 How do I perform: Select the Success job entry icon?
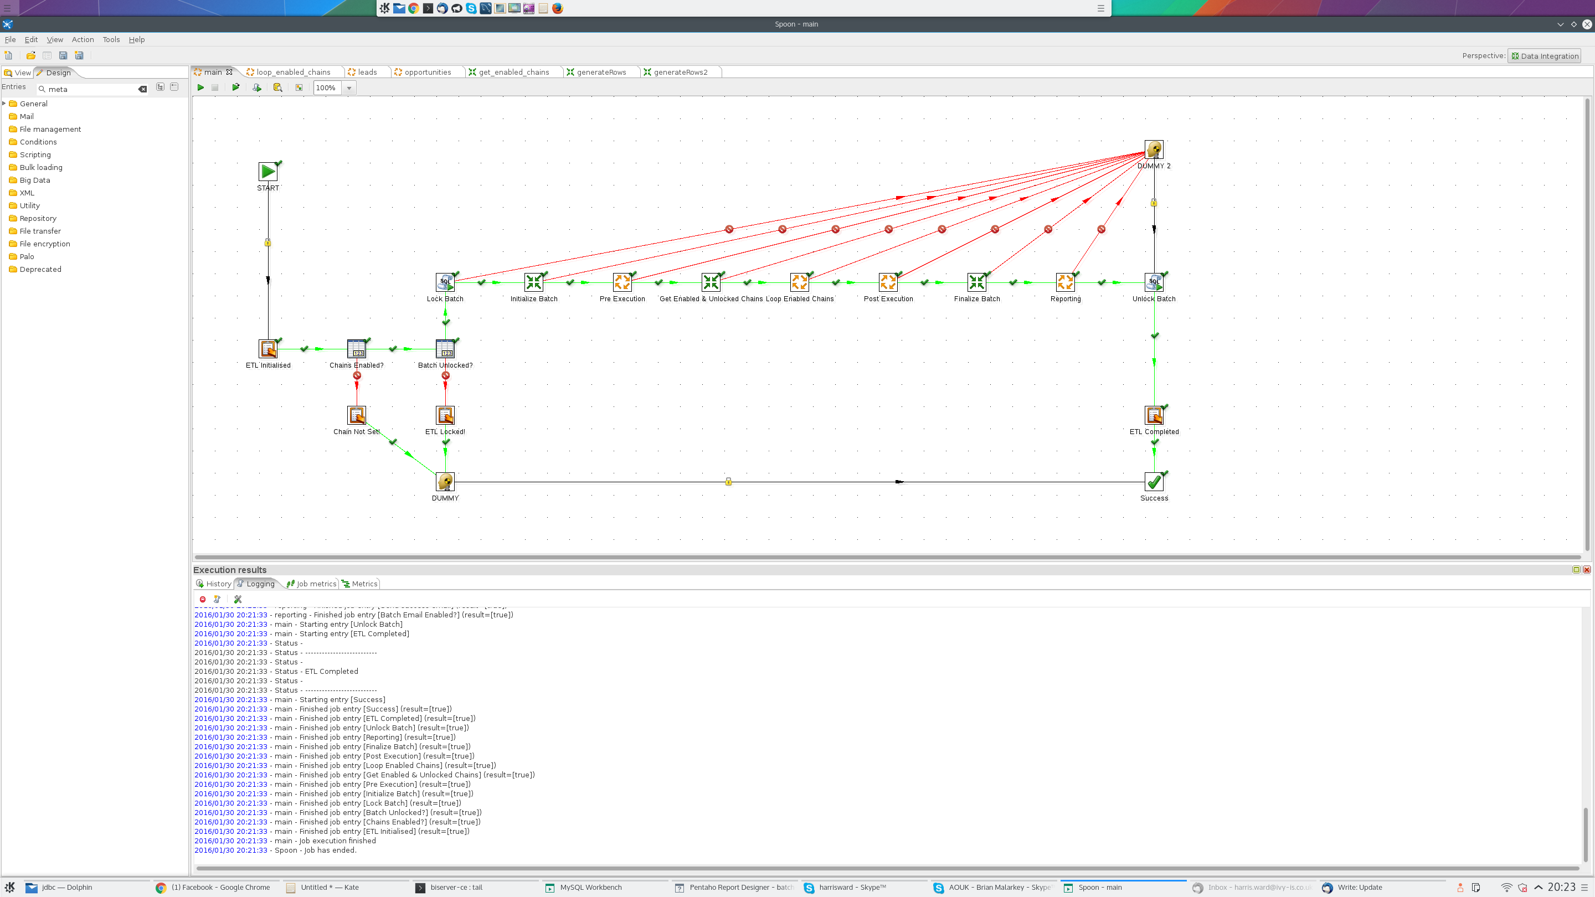[x=1154, y=482]
